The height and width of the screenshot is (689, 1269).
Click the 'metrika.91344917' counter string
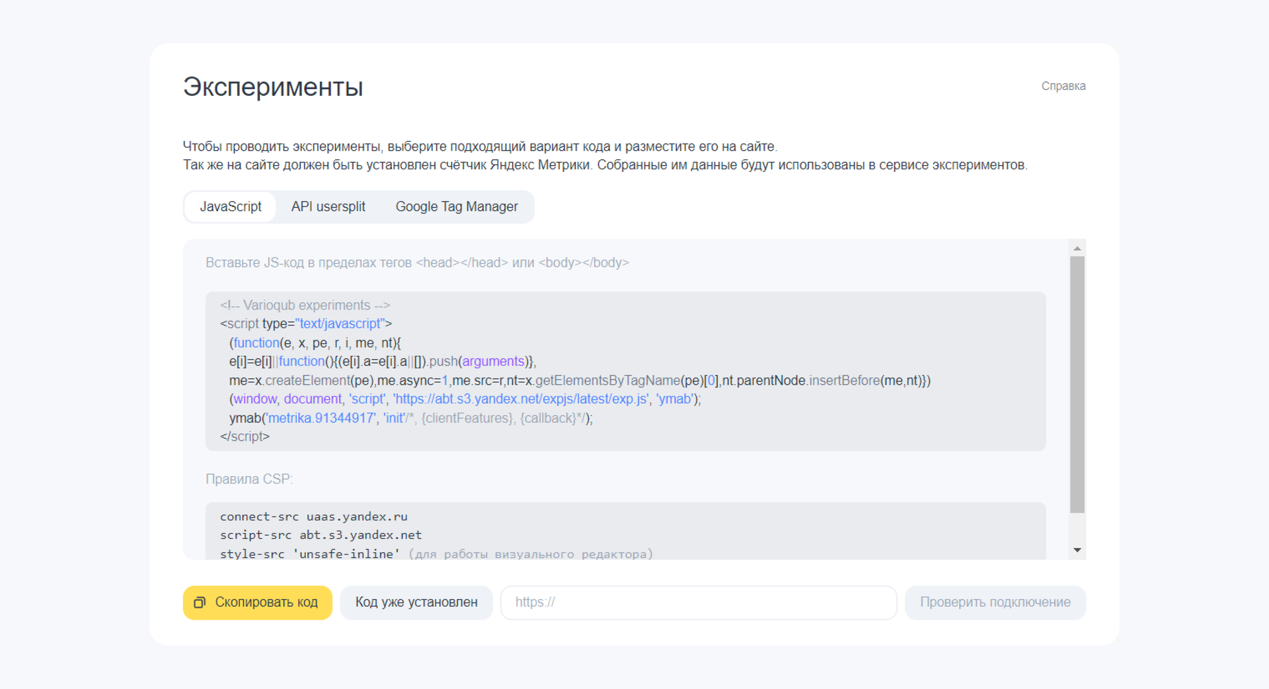(321, 419)
